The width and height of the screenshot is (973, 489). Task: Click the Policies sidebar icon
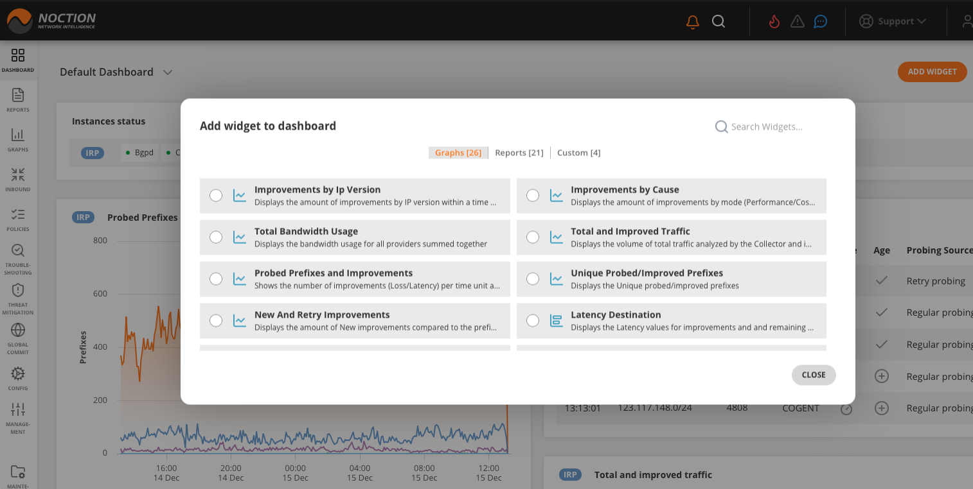pyautogui.click(x=18, y=216)
